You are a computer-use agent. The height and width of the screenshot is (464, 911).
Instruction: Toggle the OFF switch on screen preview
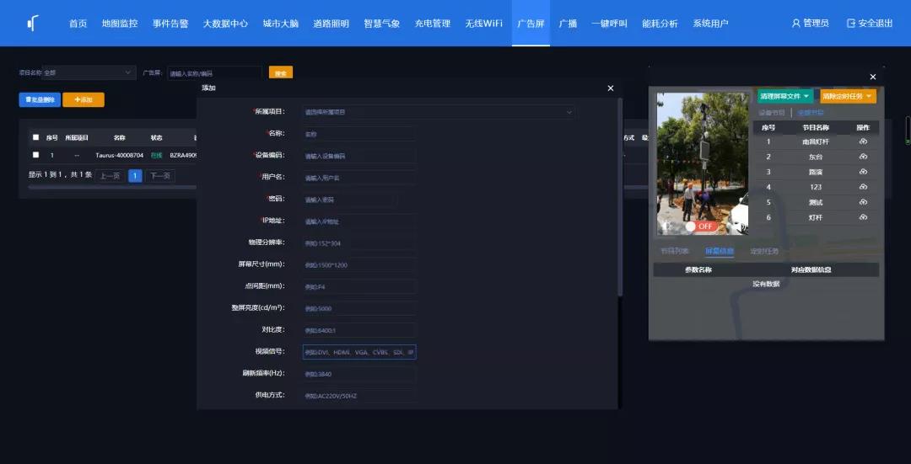(699, 226)
